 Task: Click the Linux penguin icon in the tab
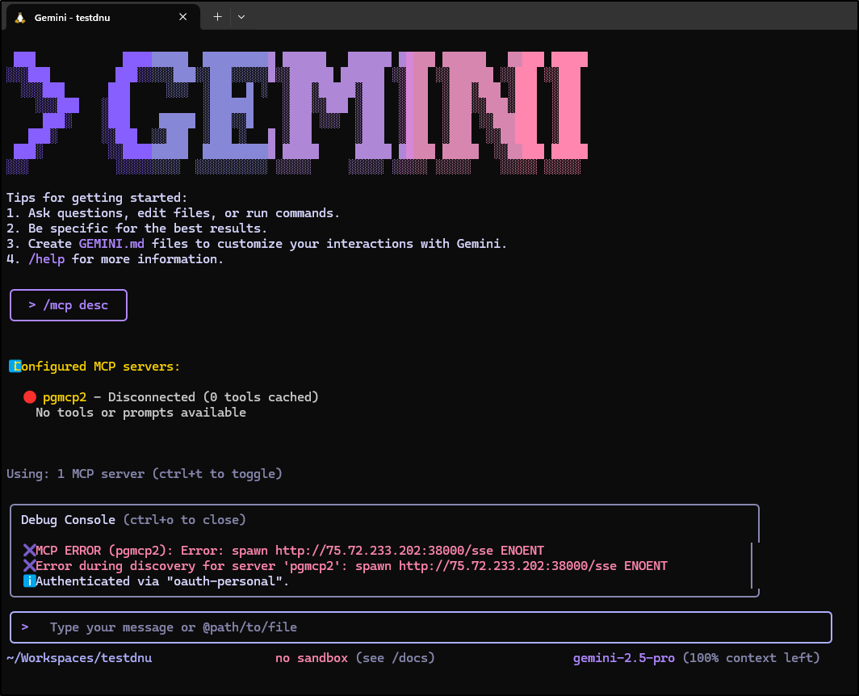pyautogui.click(x=20, y=17)
